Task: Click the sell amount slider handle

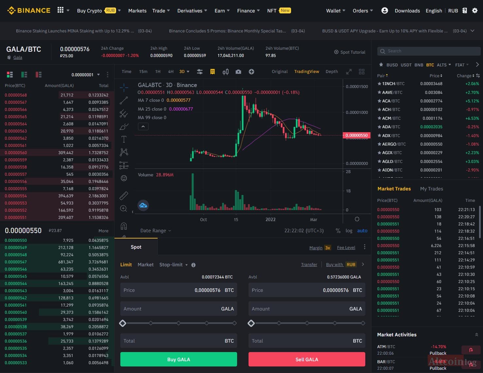Action: 251,323
